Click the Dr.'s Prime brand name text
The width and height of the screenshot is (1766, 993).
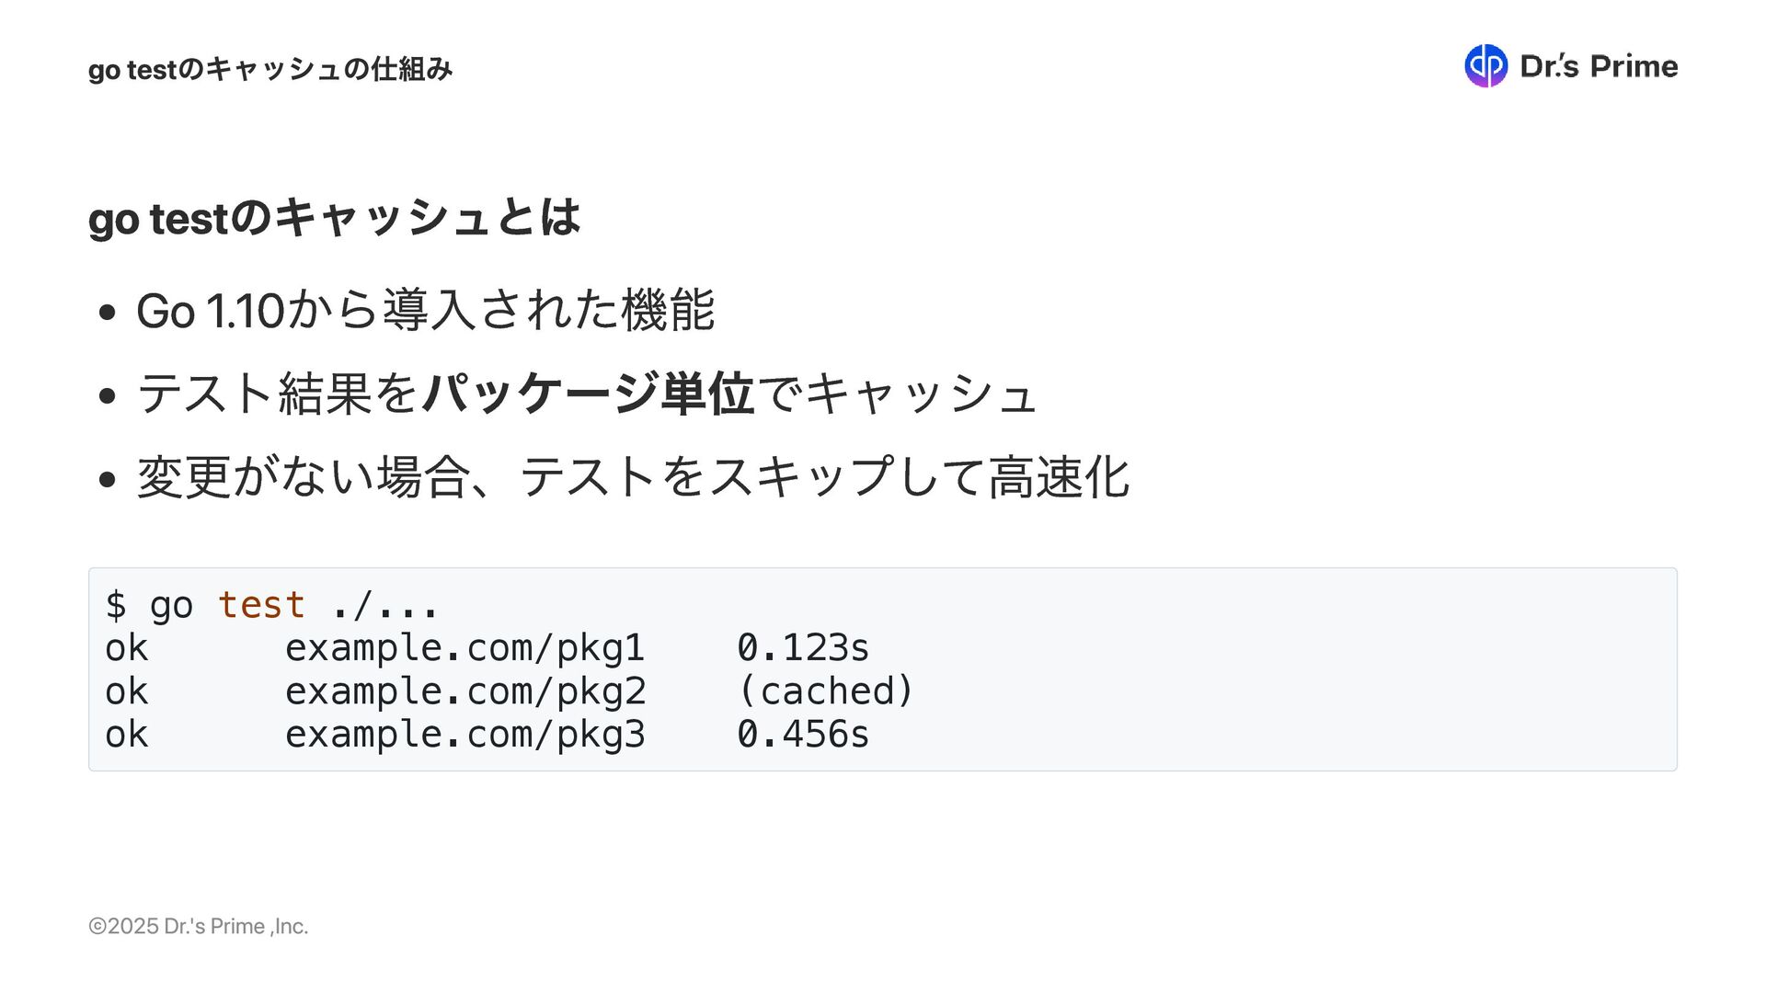(1599, 66)
